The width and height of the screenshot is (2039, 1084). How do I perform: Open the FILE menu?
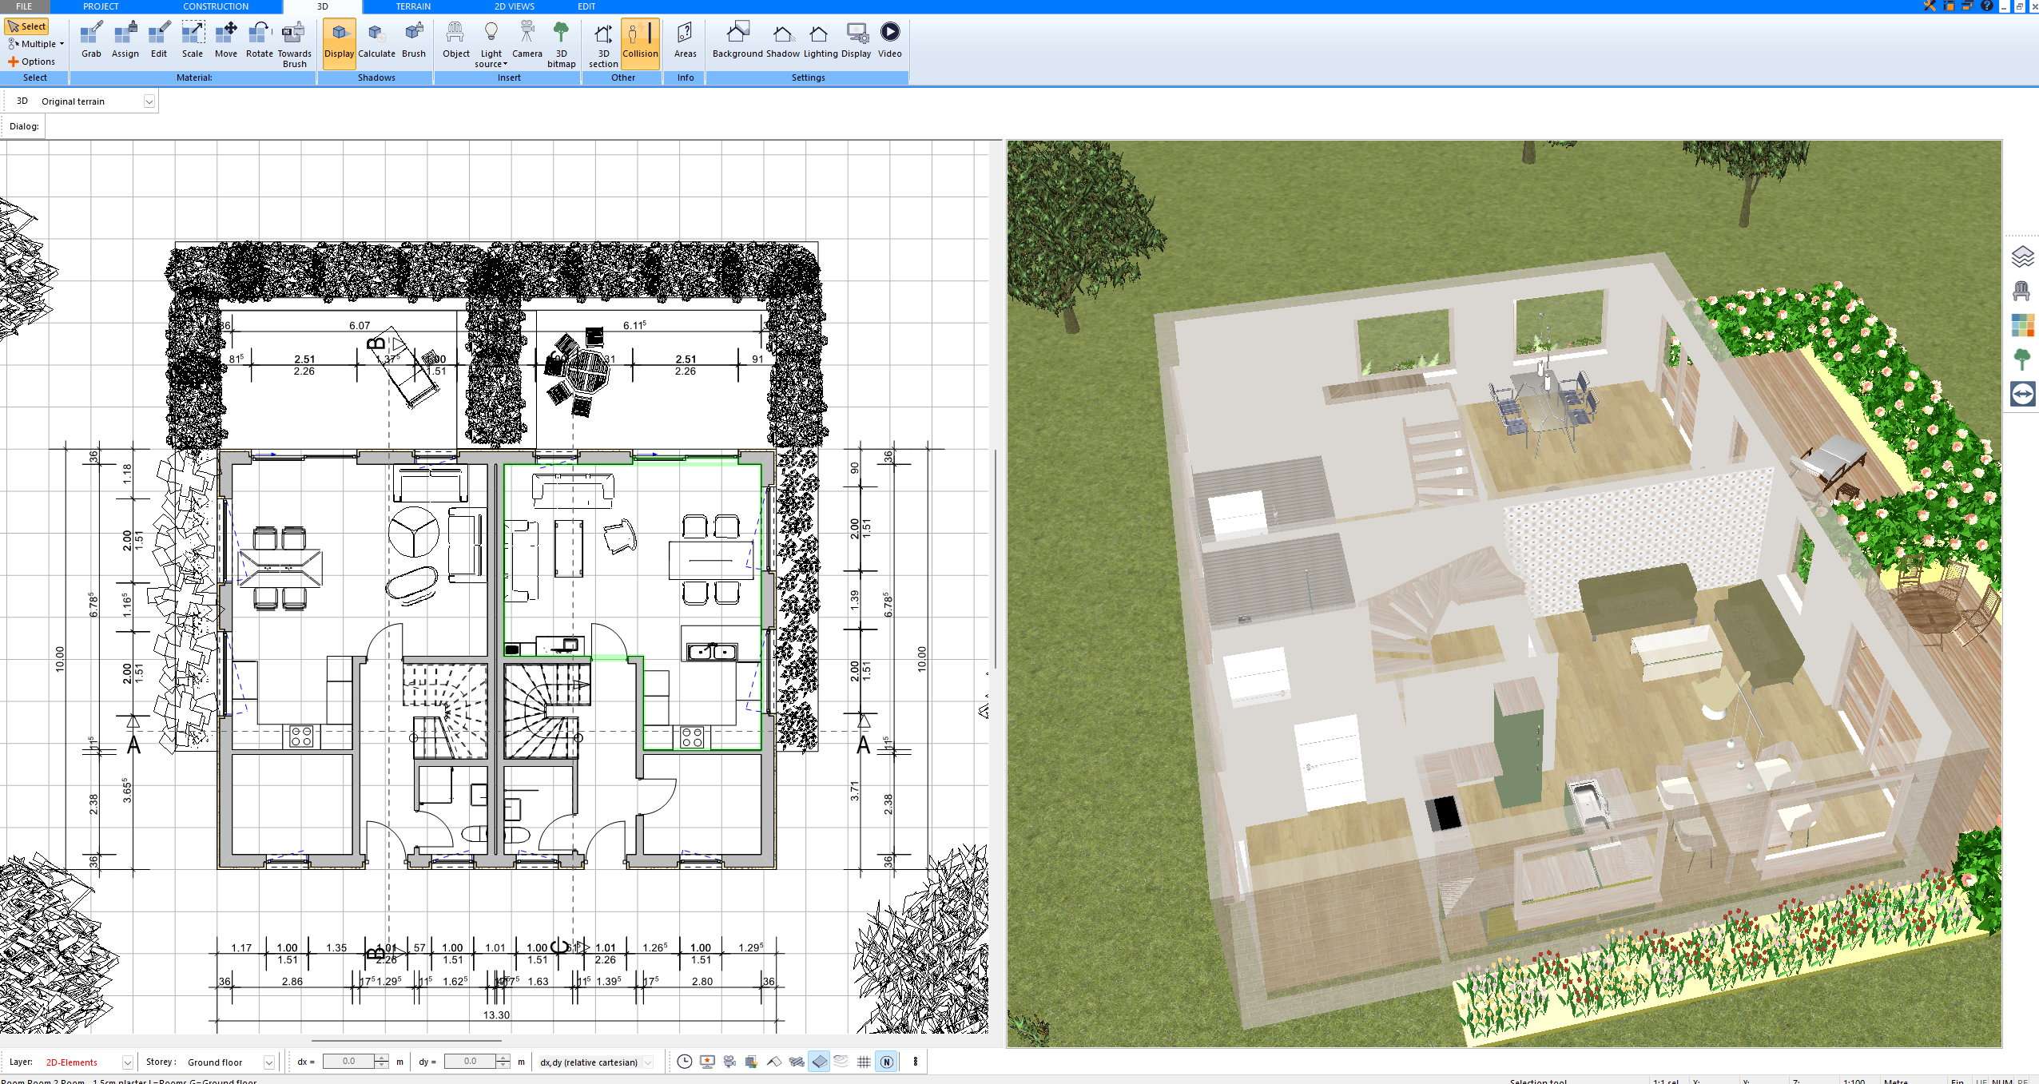[24, 6]
